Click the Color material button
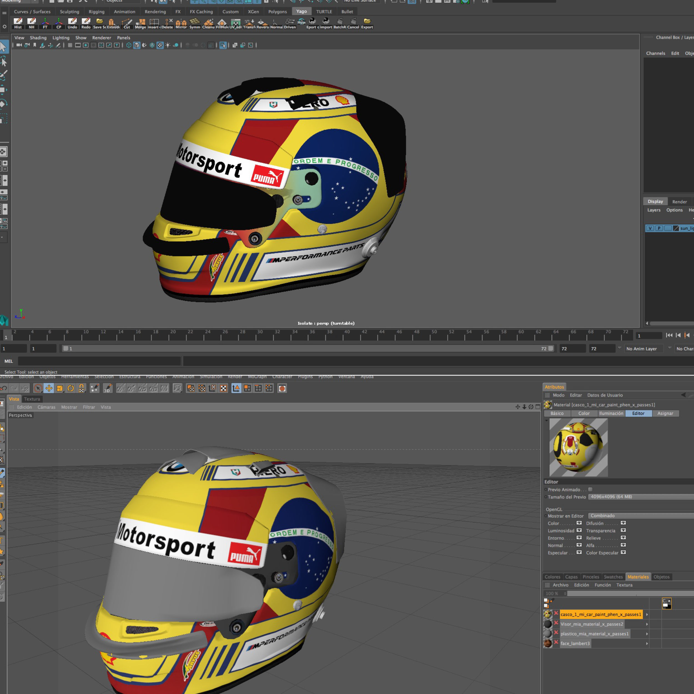This screenshot has height=694, width=694. tap(584, 413)
